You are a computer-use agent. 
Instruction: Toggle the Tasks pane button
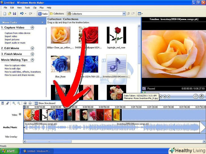coord(43,14)
